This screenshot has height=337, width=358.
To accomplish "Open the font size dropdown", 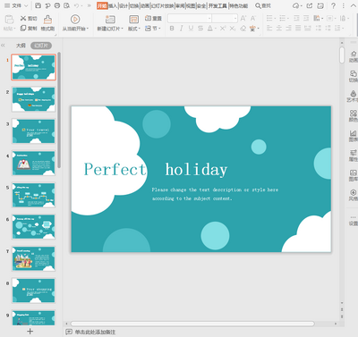I will (x=235, y=19).
